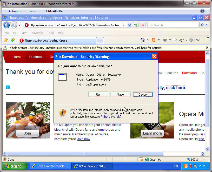Viewport: 212px width, 172px height.
Task: Click the vertical scrollbar up arrow
Action: [207, 53]
